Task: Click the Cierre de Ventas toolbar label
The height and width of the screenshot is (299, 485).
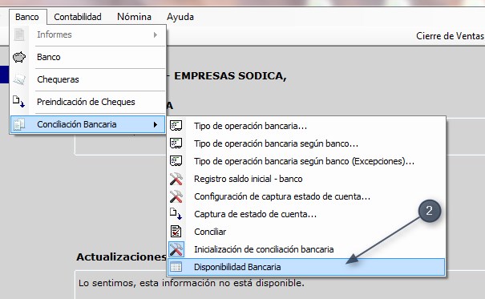Action: (x=450, y=36)
